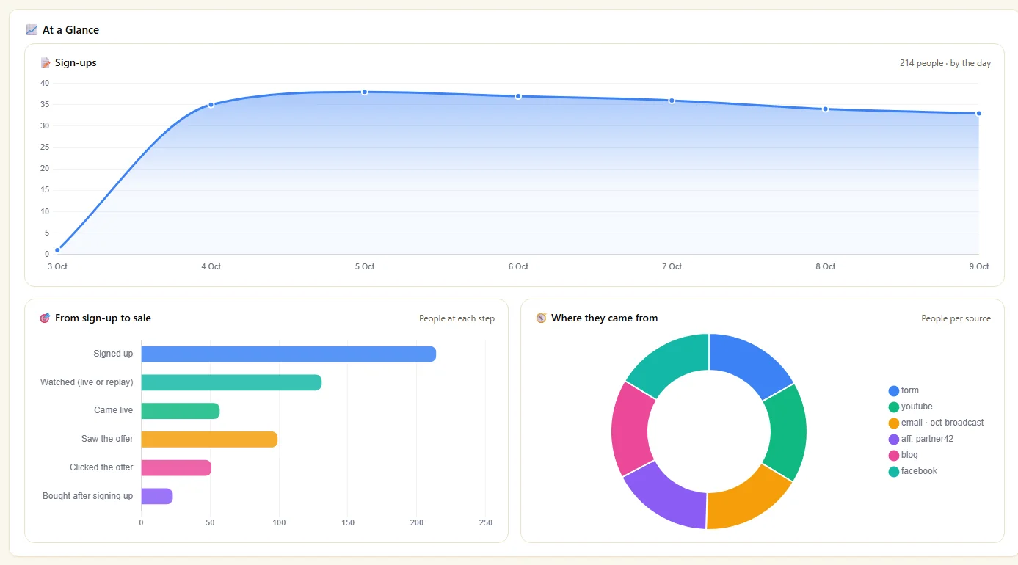Viewport: 1018px width, 565px height.
Task: Select the 6 Oct data point
Action: pos(518,96)
